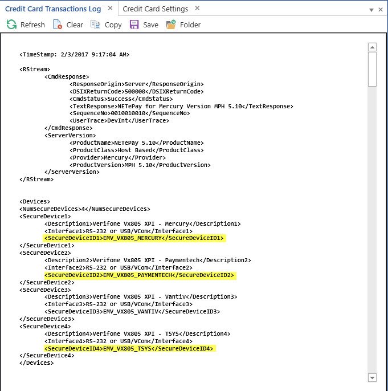Image resolution: width=388 pixels, height=391 pixels.
Task: Click the highlighted EMV_VX805_PAYMENTECH line
Action: pos(139,275)
